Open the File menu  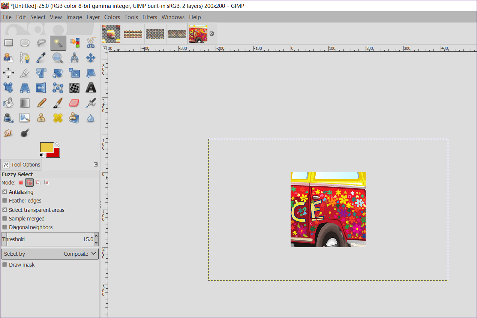tap(7, 17)
